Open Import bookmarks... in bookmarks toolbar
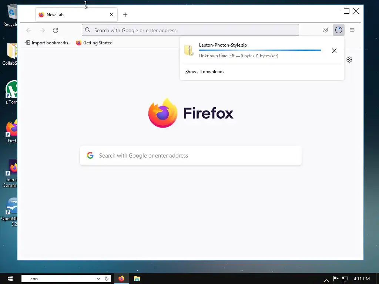The width and height of the screenshot is (379, 284). (48, 43)
